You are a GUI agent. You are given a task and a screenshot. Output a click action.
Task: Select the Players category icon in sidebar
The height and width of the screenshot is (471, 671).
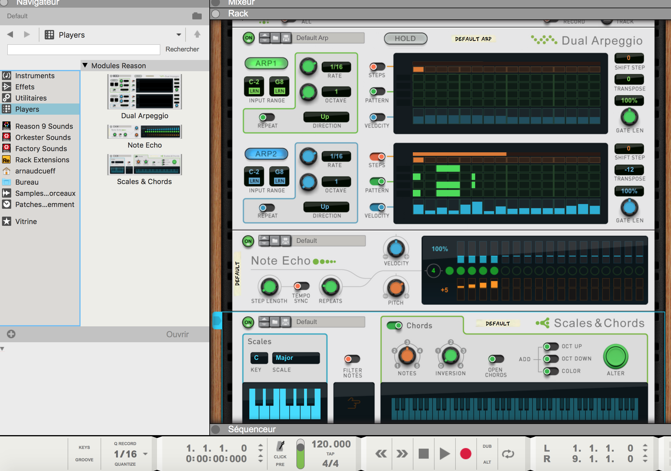click(7, 109)
